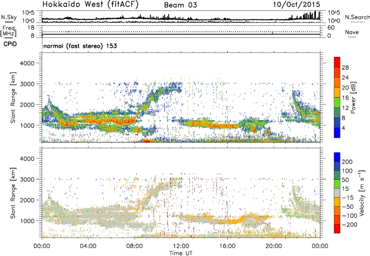Click the "28" label on power color bar
Viewport: 370px width, 256px height.
(345, 67)
